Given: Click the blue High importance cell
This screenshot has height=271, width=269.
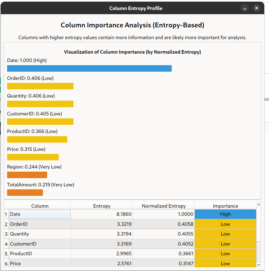Looking at the screenshot, I should coord(225,214).
